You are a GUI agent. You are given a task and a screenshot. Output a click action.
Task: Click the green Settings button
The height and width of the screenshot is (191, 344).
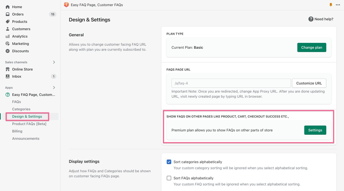(x=315, y=130)
